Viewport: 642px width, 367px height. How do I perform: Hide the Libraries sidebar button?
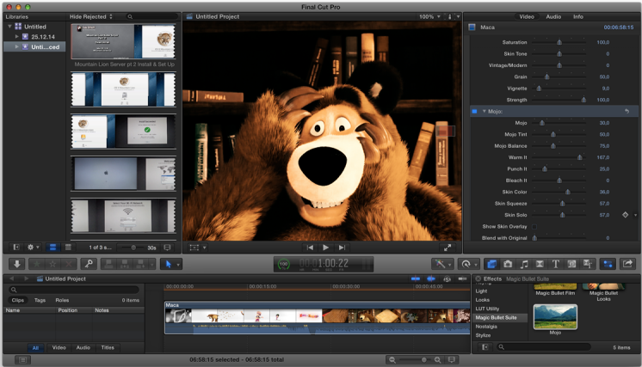[16, 248]
